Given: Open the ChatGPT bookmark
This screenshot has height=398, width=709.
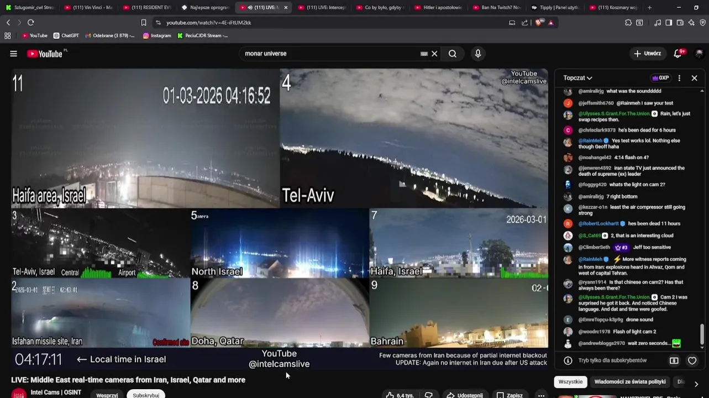Looking at the screenshot, I should 66,35.
